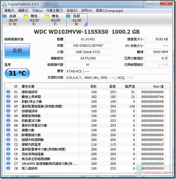Open the 語言(L)(Language) menu

(110, 11)
